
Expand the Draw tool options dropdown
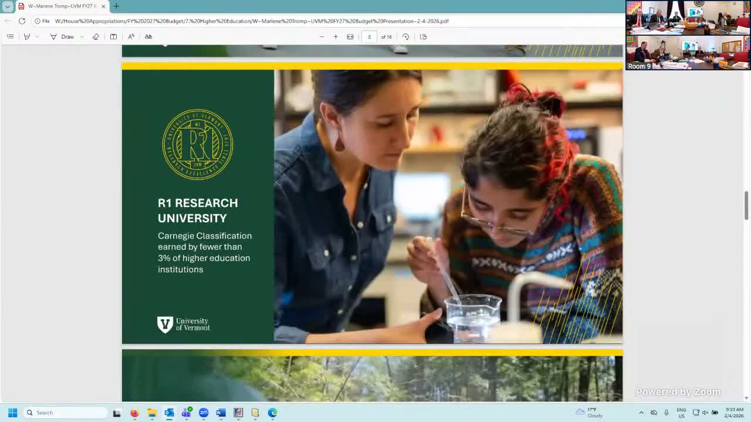pos(82,36)
